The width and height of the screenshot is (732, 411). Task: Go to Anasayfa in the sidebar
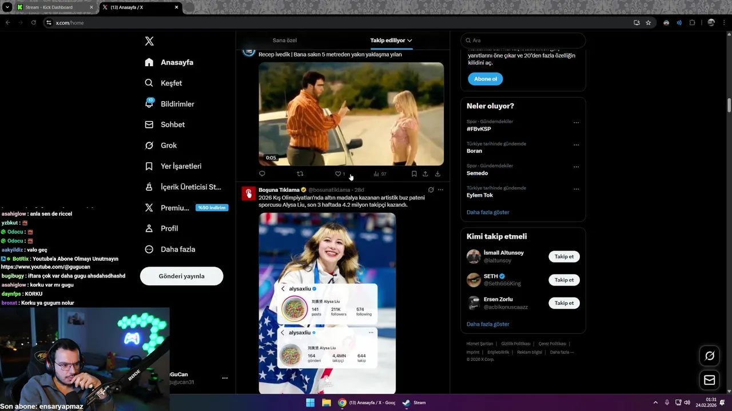[x=169, y=62]
